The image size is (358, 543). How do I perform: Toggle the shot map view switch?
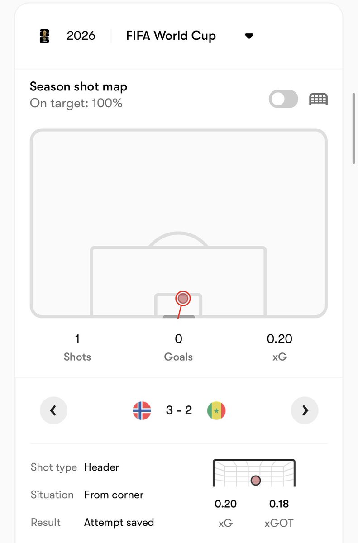click(284, 99)
